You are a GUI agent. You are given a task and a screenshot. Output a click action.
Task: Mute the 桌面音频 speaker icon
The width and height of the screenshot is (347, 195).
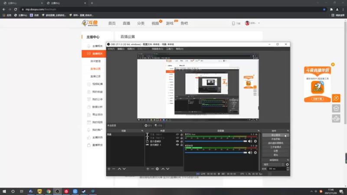coord(250,153)
